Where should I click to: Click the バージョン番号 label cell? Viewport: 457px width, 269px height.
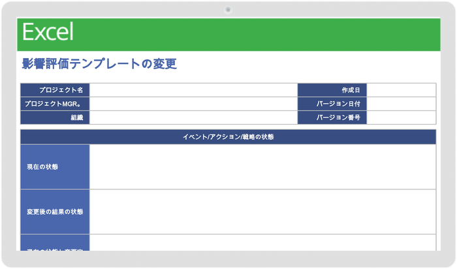332,118
